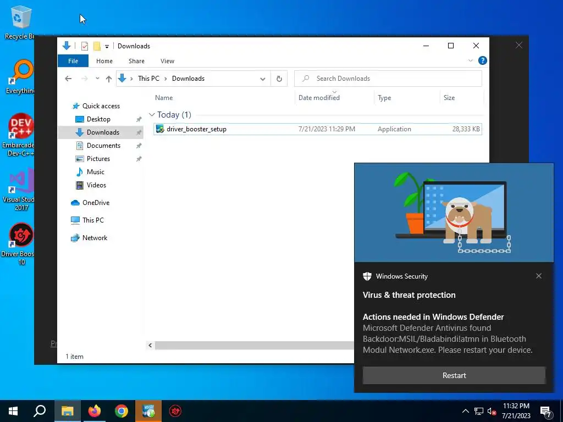Viewport: 563px width, 422px height.
Task: Sort by Name column header
Action: tap(164, 98)
